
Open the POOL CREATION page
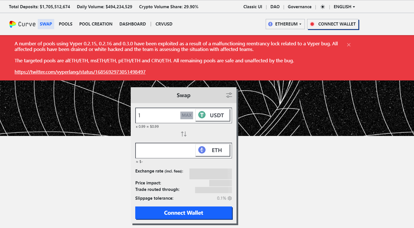96,24
